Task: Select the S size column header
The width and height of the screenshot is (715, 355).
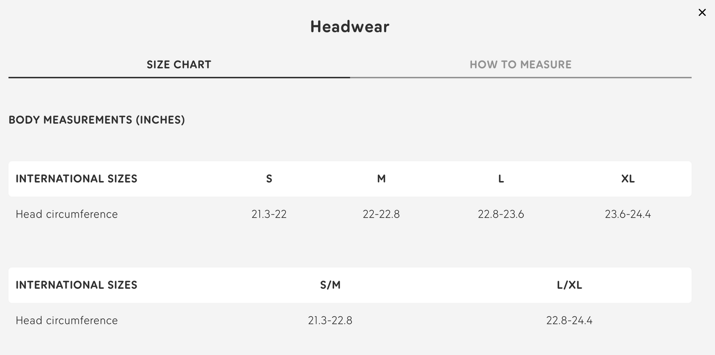Action: tap(269, 179)
